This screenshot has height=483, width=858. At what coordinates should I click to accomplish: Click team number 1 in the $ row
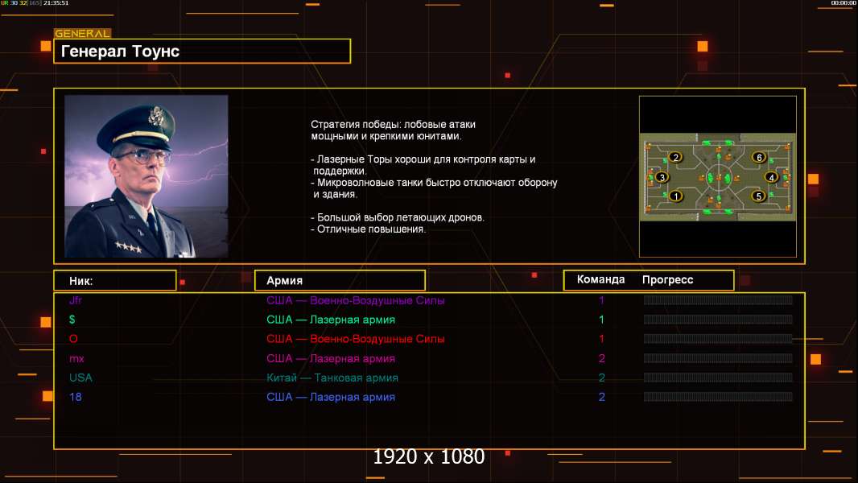[601, 320]
